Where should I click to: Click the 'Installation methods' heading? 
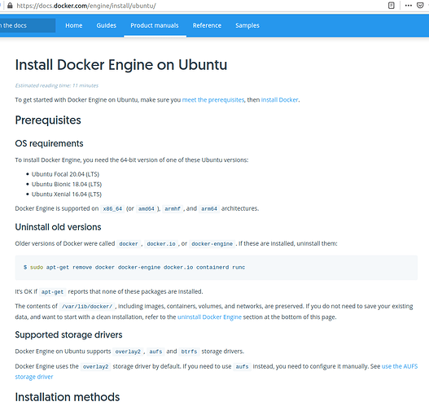68,397
